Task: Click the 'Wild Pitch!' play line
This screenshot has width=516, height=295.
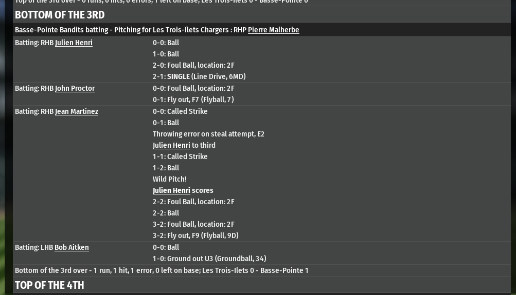Action: (x=169, y=179)
